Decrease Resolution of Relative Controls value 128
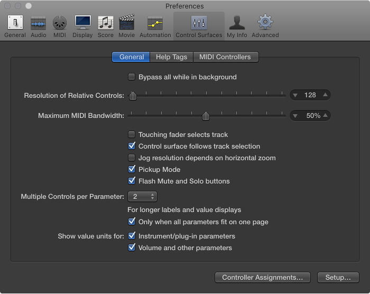 pyautogui.click(x=295, y=95)
